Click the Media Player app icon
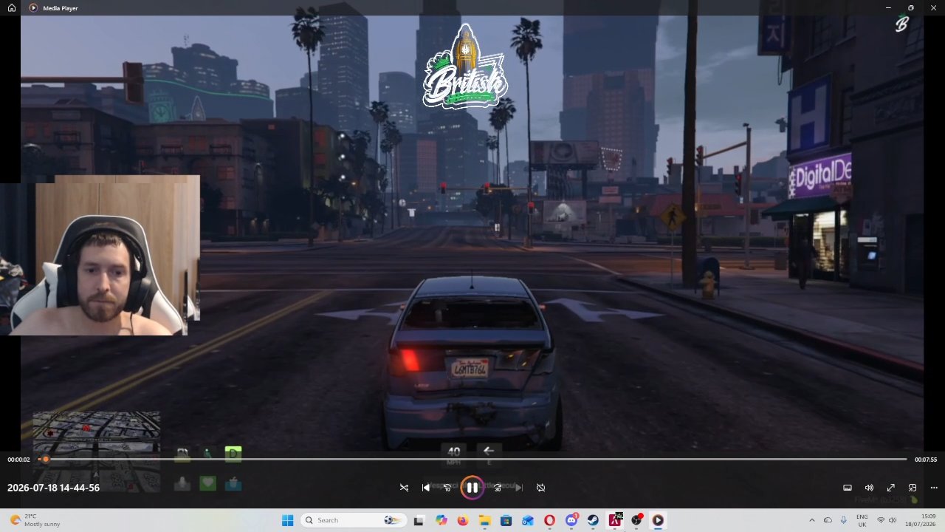This screenshot has height=532, width=945. click(33, 7)
